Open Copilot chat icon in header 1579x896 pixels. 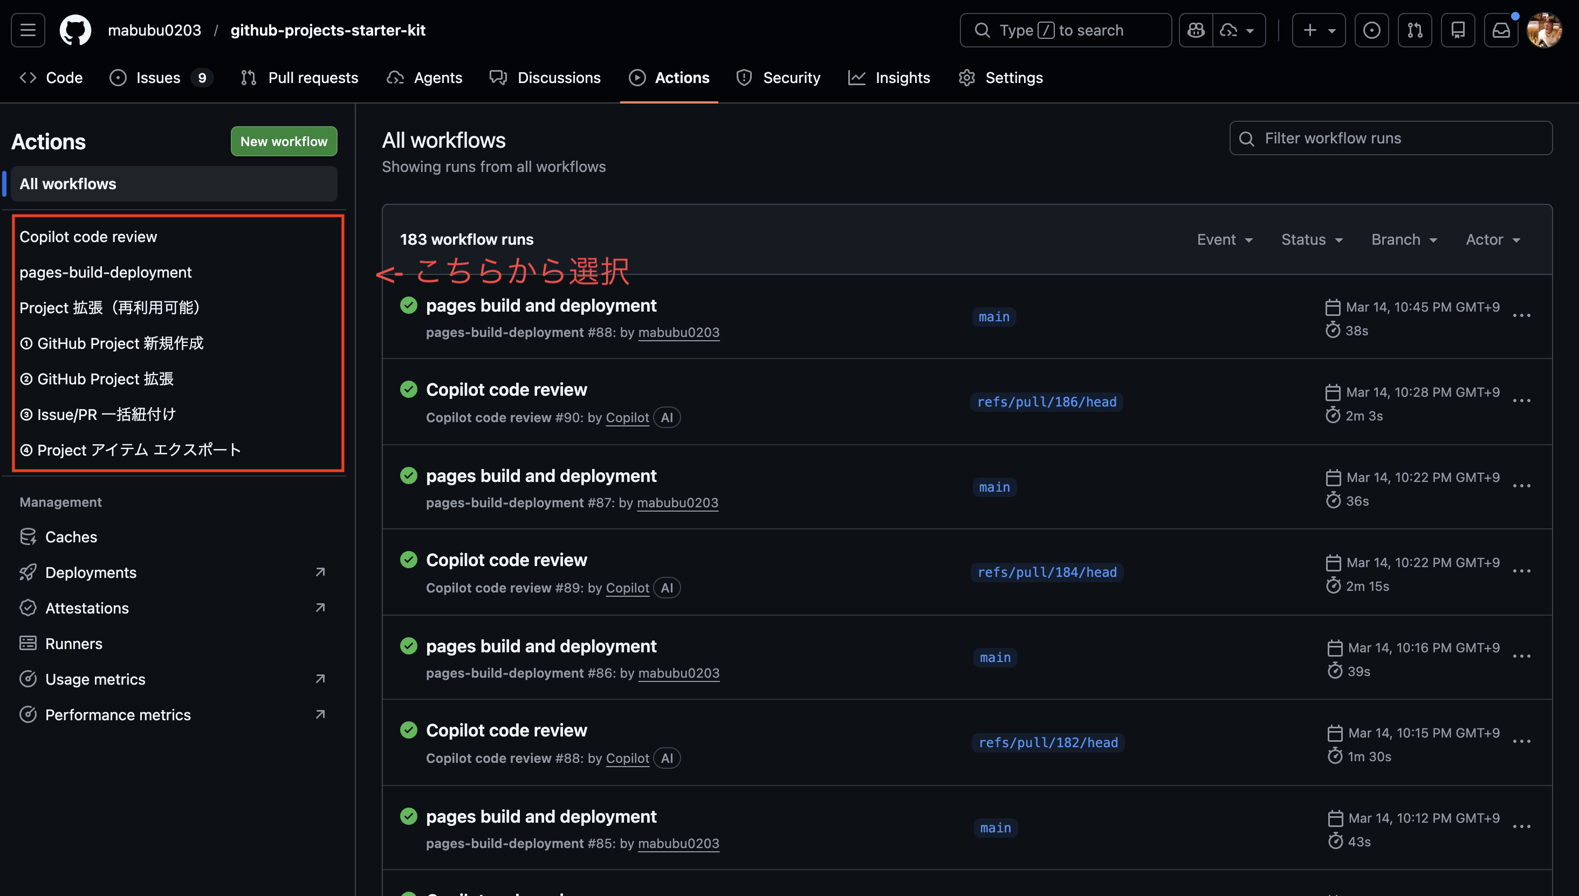pyautogui.click(x=1196, y=30)
